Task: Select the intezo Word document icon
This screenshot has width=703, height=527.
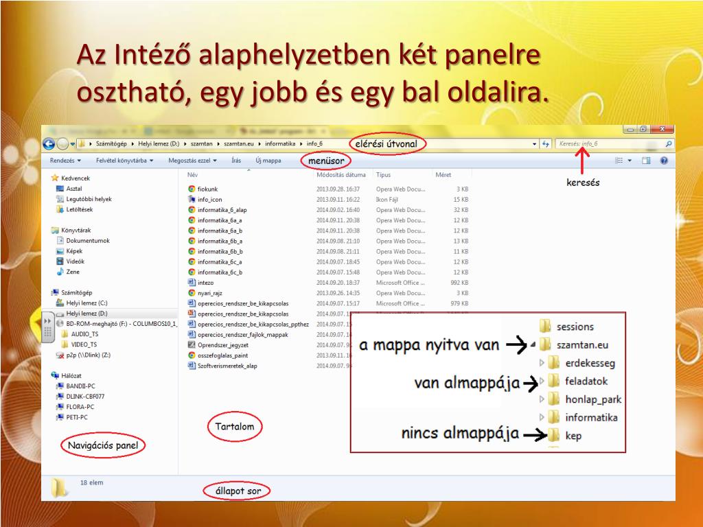Action: pos(192,282)
